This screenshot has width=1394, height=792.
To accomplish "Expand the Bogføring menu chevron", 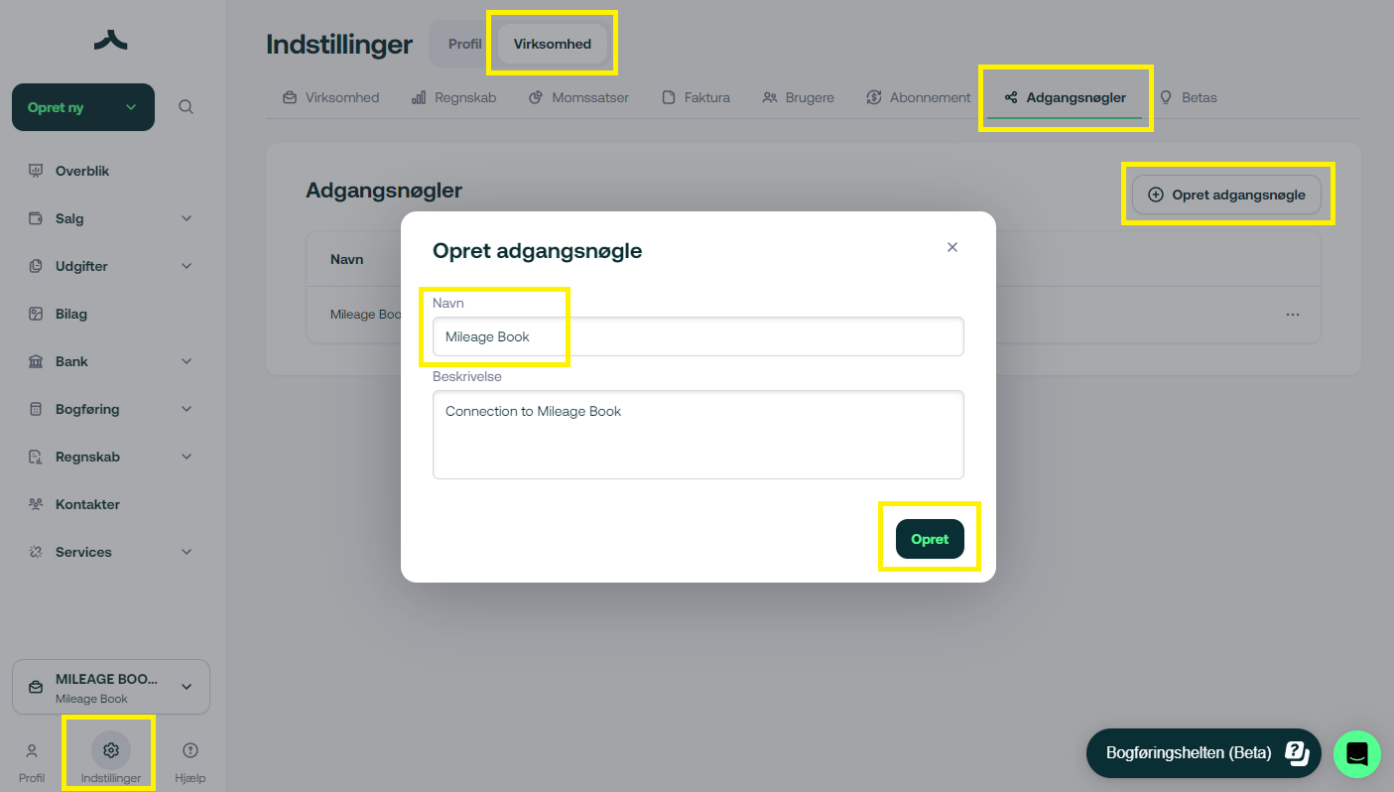I will pos(187,409).
